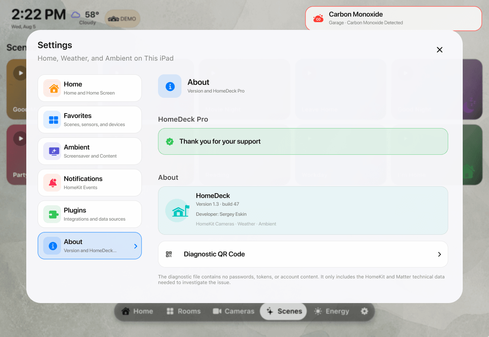Click the Version 1.3 · build 47 text
This screenshot has width=489, height=337.
click(x=217, y=204)
